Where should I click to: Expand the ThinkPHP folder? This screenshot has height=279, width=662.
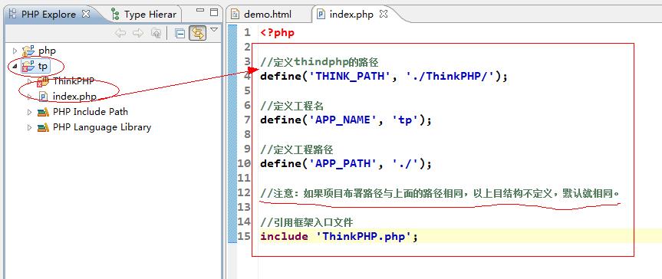click(29, 81)
